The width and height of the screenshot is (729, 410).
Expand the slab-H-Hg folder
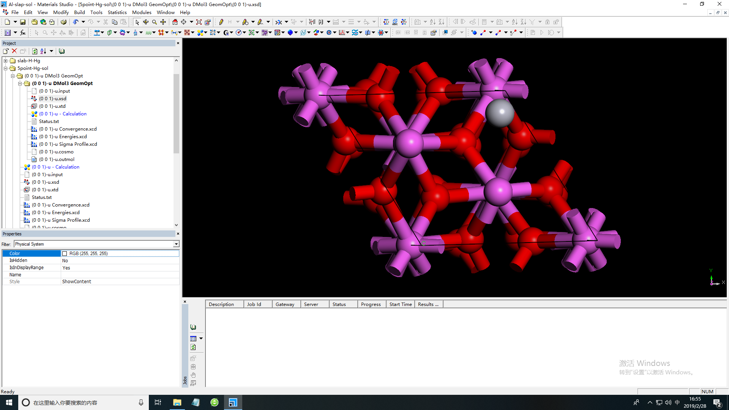[6, 61]
